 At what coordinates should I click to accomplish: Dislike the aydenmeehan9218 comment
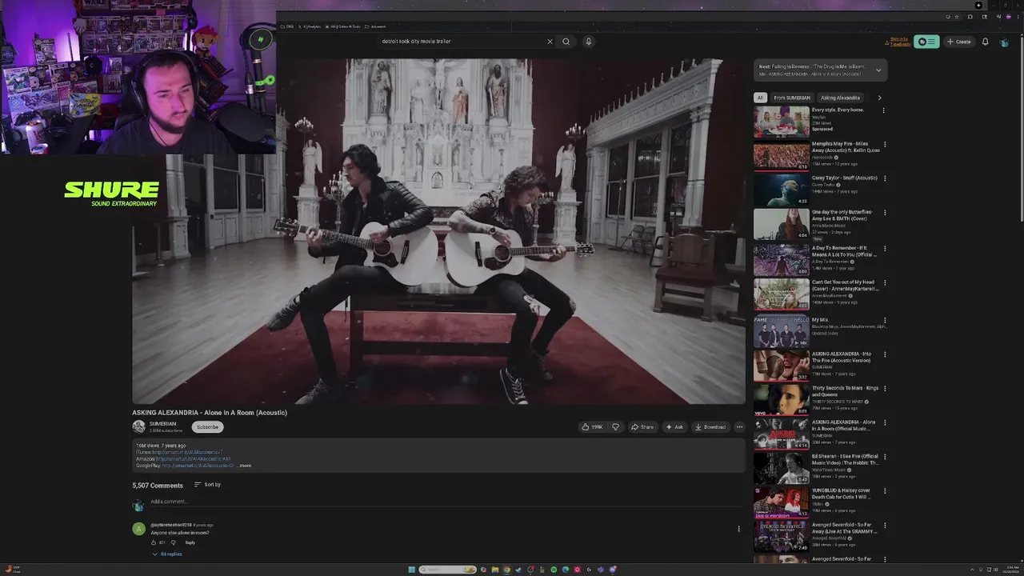173,542
